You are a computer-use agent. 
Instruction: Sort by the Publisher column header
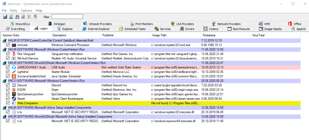[x=126, y=35]
